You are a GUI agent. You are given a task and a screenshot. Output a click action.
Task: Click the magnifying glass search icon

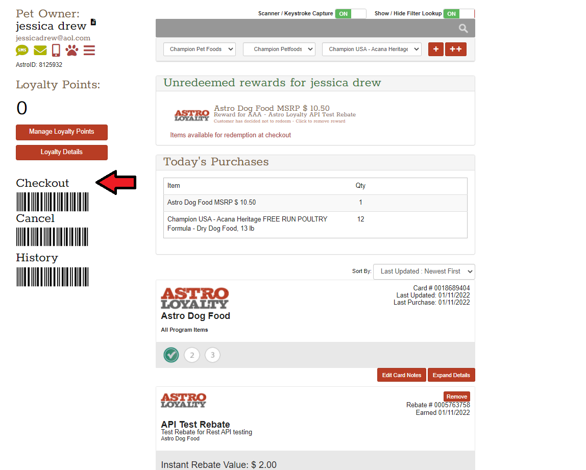point(463,29)
